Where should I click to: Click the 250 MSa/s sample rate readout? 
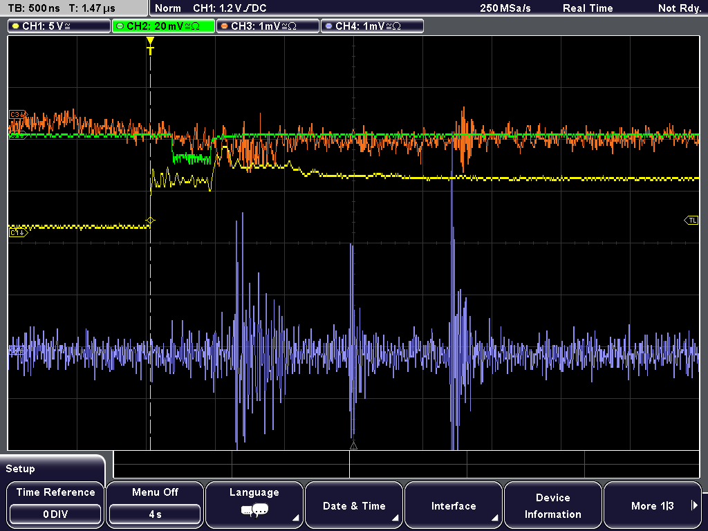click(505, 8)
